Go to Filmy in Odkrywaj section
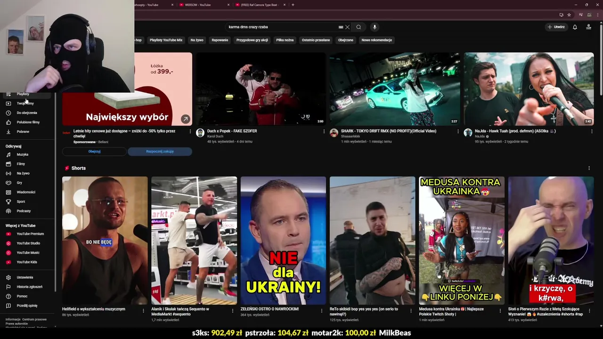Image resolution: width=603 pixels, height=339 pixels. [21, 164]
